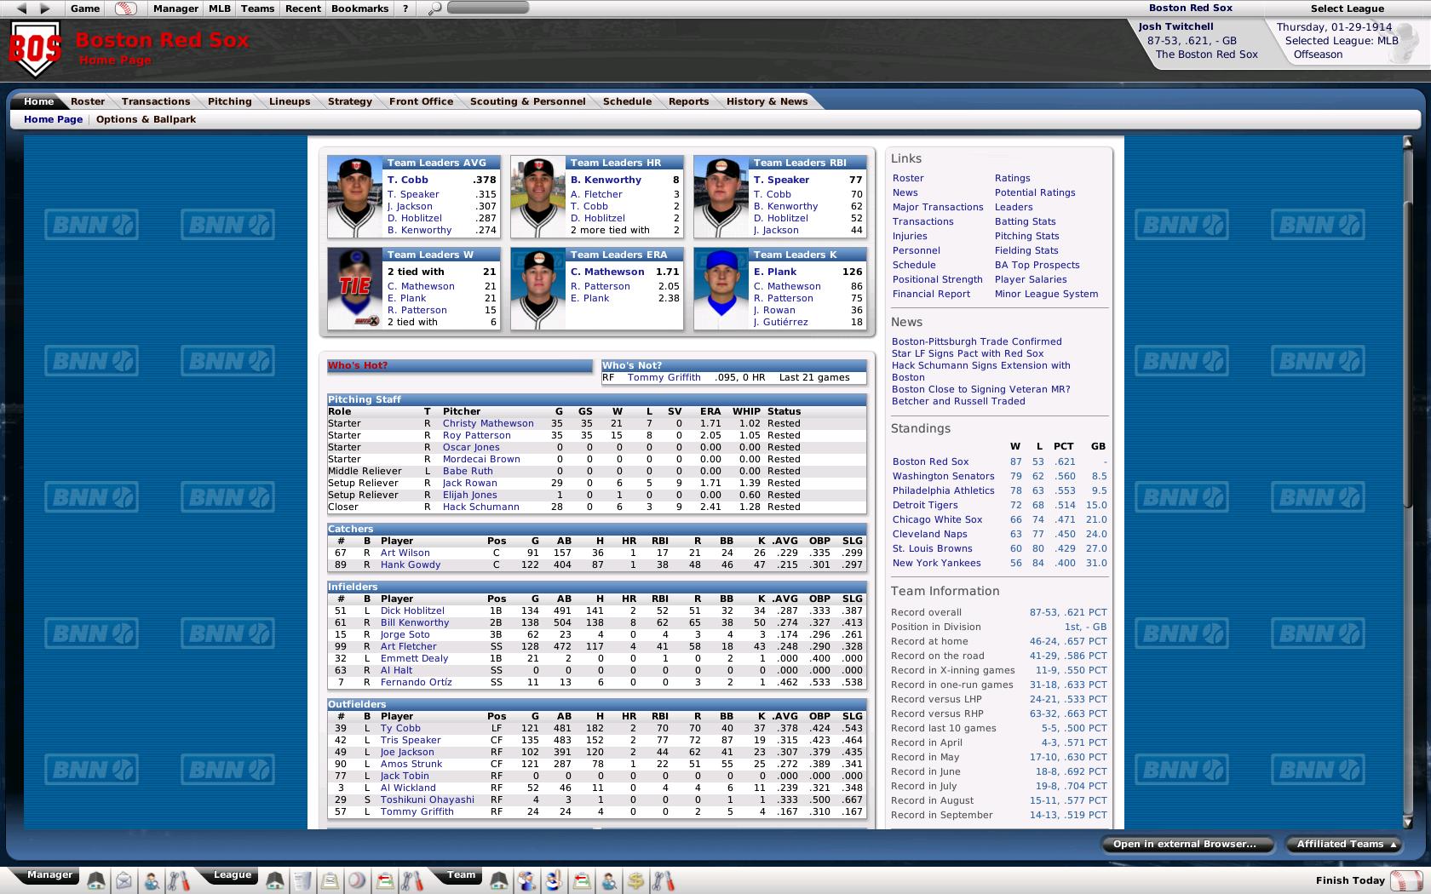The height and width of the screenshot is (894, 1431).
Task: Open the Minor League System link
Action: (1046, 294)
